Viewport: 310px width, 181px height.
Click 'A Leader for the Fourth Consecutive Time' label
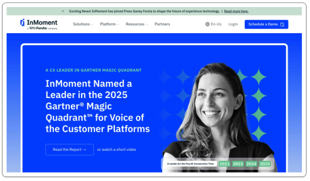pos(190,164)
